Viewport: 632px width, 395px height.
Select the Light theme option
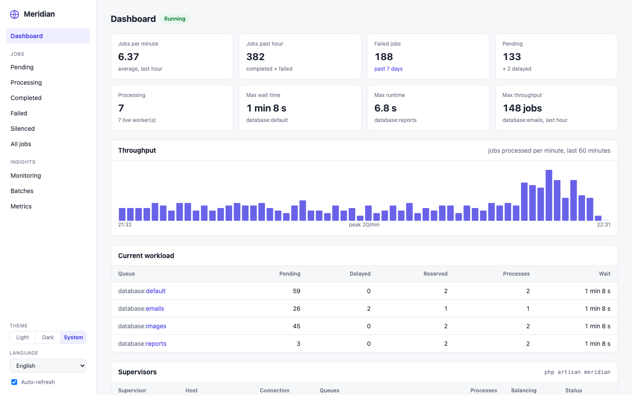pos(22,338)
